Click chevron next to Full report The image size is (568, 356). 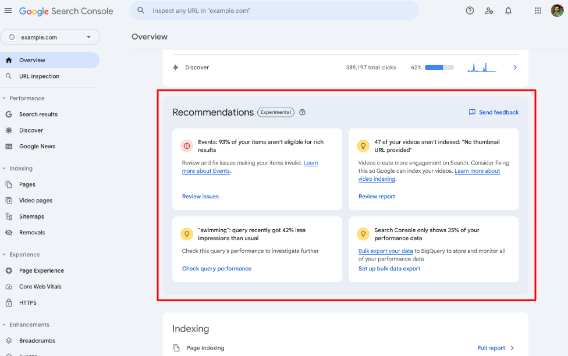pos(512,348)
